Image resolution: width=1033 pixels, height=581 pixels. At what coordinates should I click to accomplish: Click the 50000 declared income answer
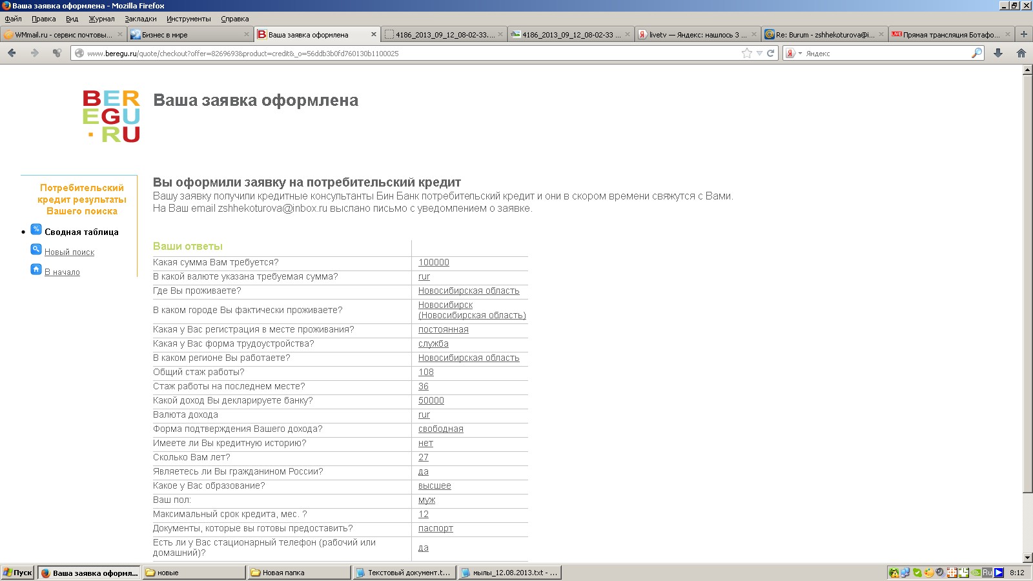pyautogui.click(x=431, y=400)
